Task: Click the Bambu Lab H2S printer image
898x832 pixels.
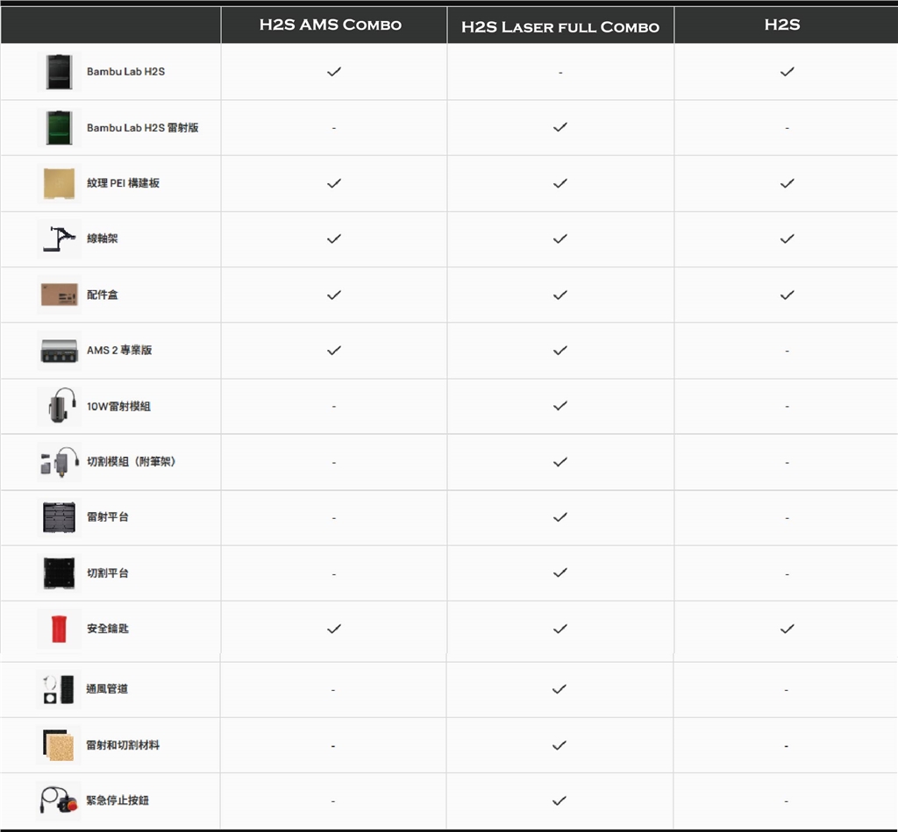Action: [59, 71]
